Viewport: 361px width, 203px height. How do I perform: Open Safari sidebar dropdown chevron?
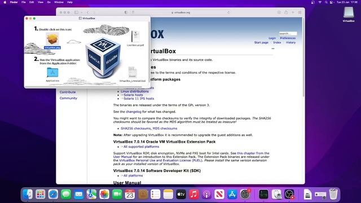coord(81,12)
